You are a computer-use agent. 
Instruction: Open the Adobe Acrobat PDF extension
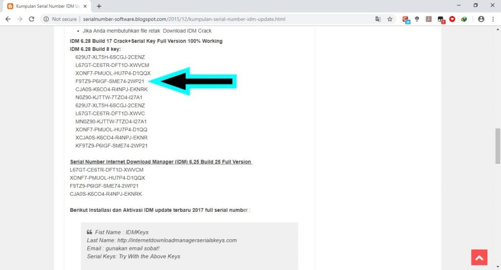[x=429, y=19]
